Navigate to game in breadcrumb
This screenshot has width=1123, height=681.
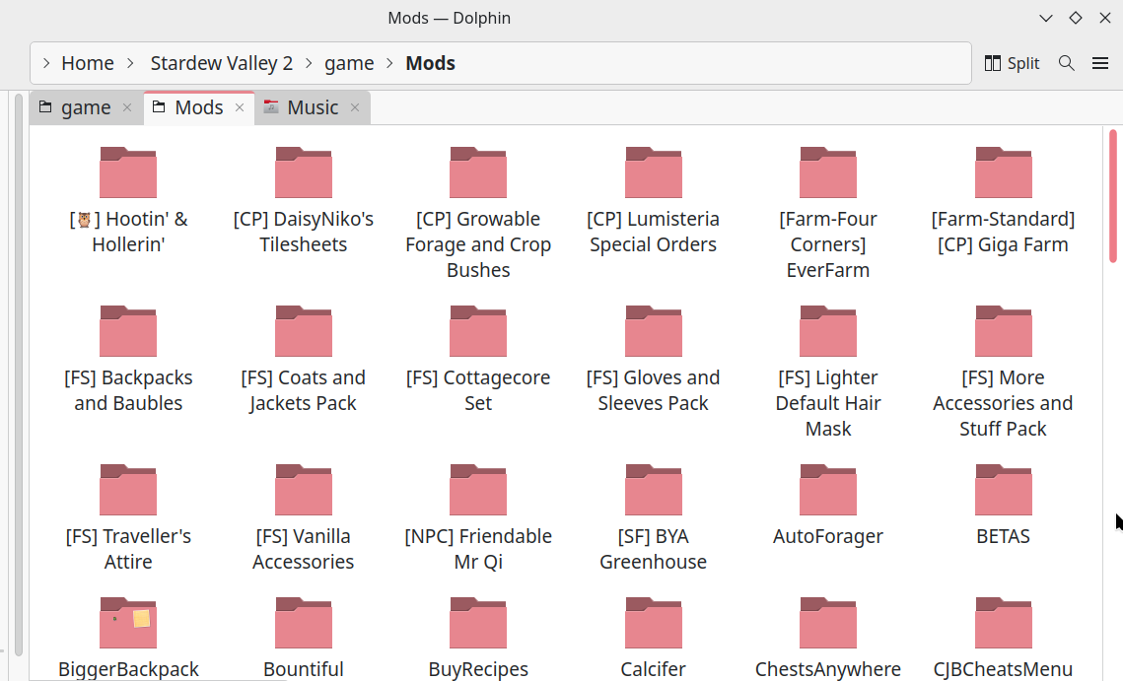349,63
